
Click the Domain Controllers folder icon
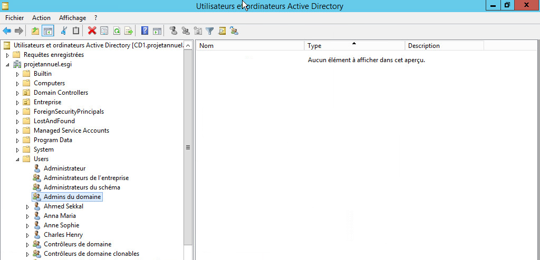[26, 93]
